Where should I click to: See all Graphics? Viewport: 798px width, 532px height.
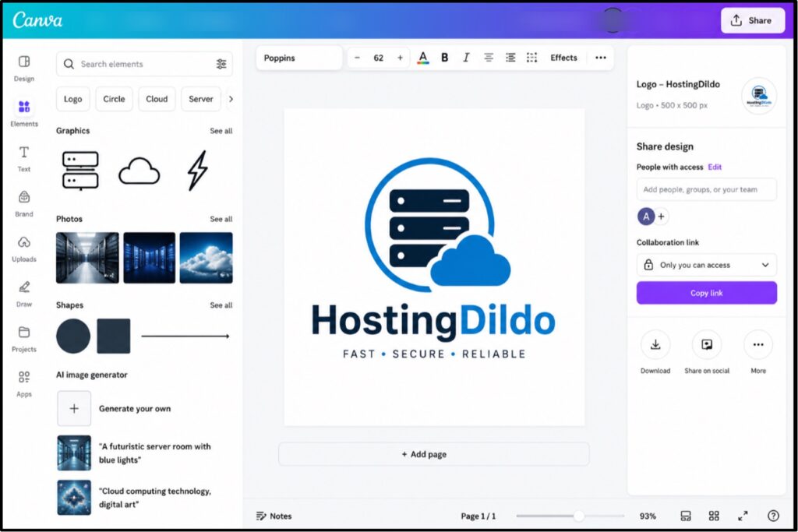(221, 131)
